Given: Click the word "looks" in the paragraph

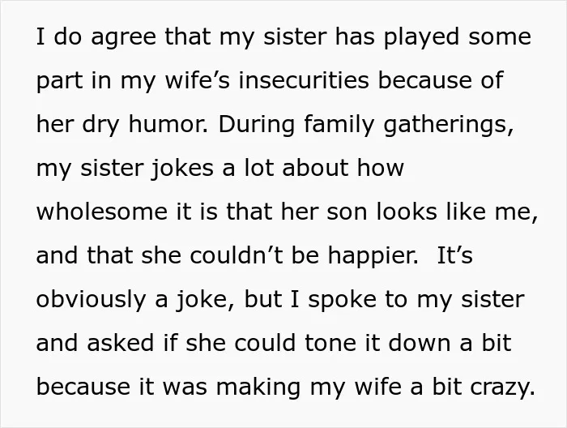Looking at the screenshot, I should pyautogui.click(x=407, y=212).
